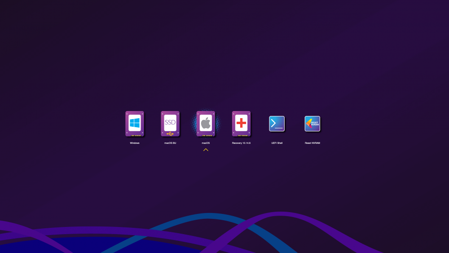
Task: Launch the UEFI Shell terminal icon
Action: 277,124
